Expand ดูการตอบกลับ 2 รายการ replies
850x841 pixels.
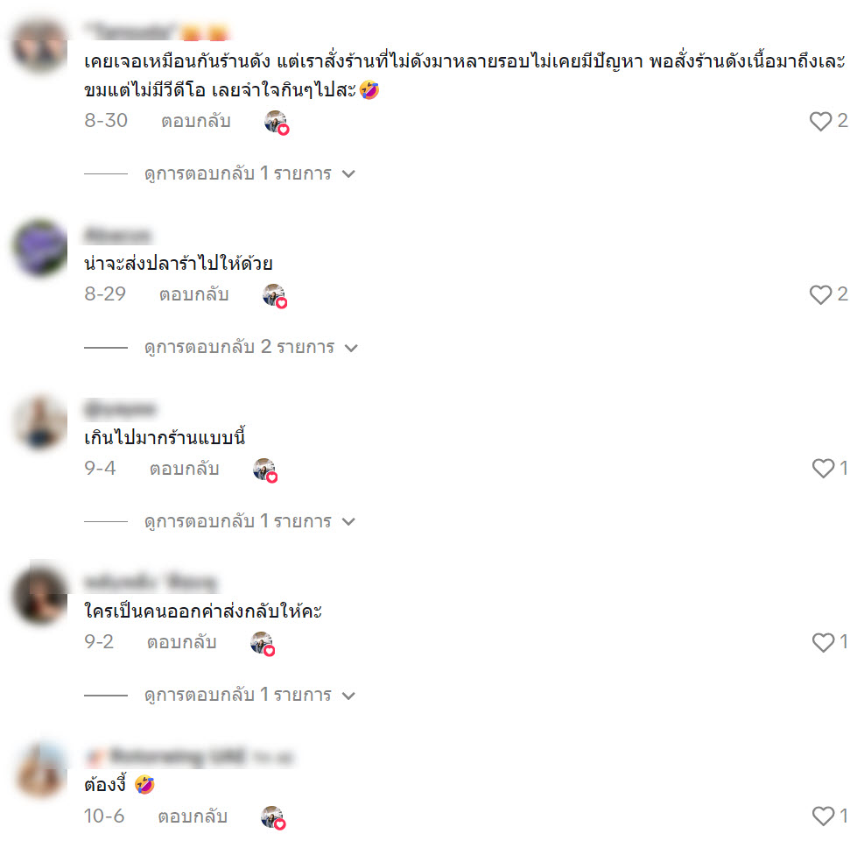click(x=251, y=347)
